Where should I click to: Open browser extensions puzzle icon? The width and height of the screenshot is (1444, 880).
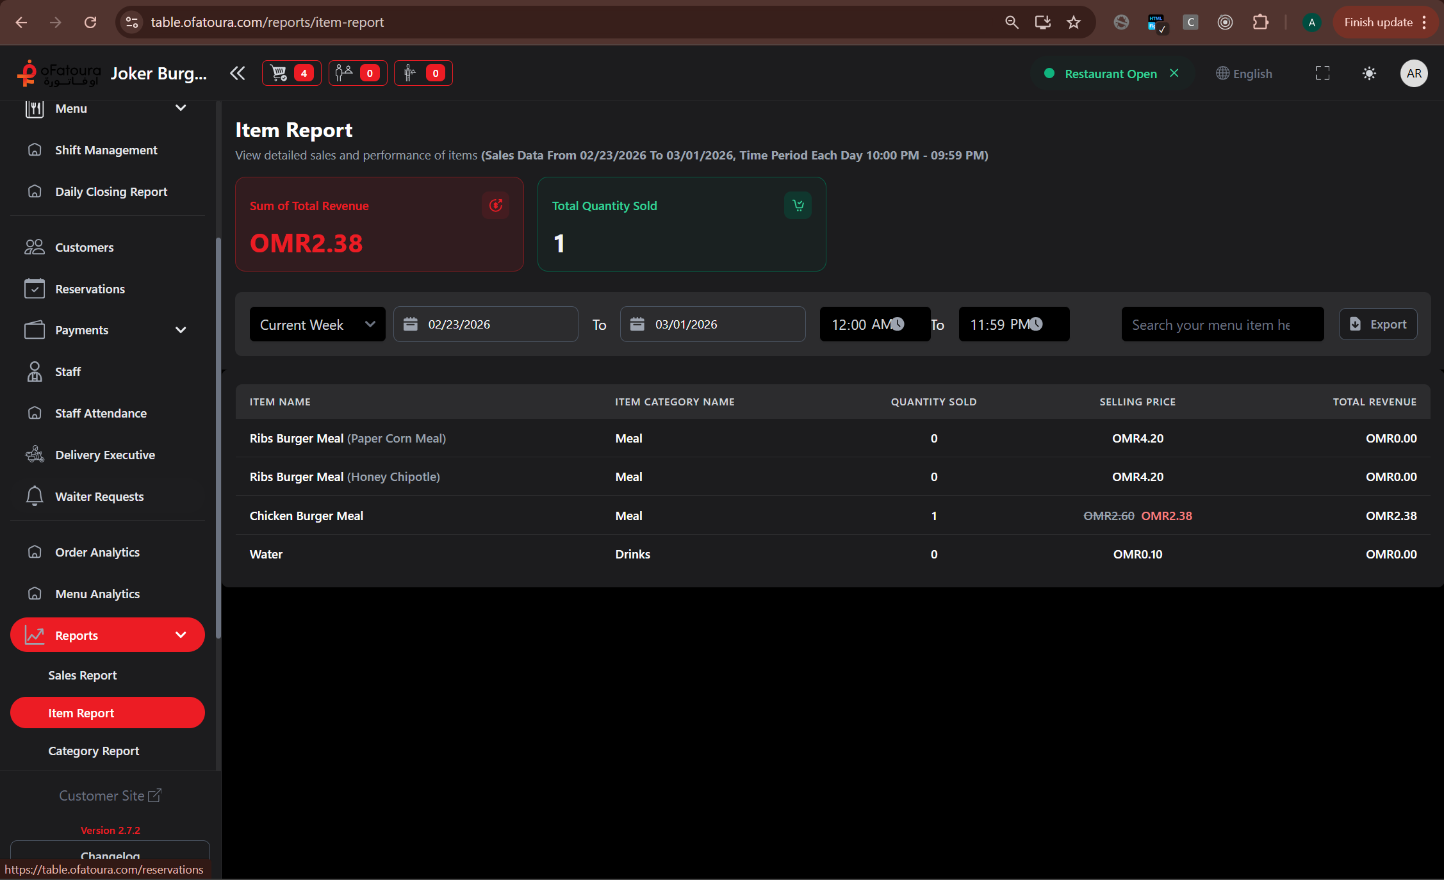(1260, 22)
